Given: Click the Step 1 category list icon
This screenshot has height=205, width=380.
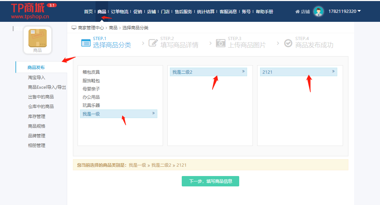Looking at the screenshot, I should coord(86,43).
